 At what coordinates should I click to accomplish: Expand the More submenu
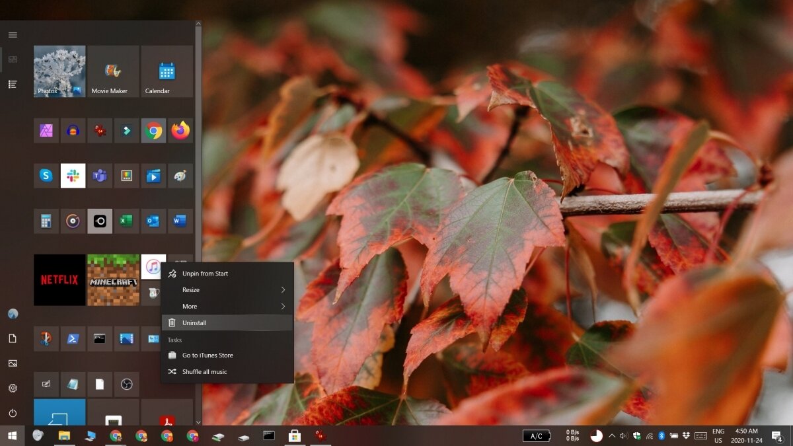[227, 307]
